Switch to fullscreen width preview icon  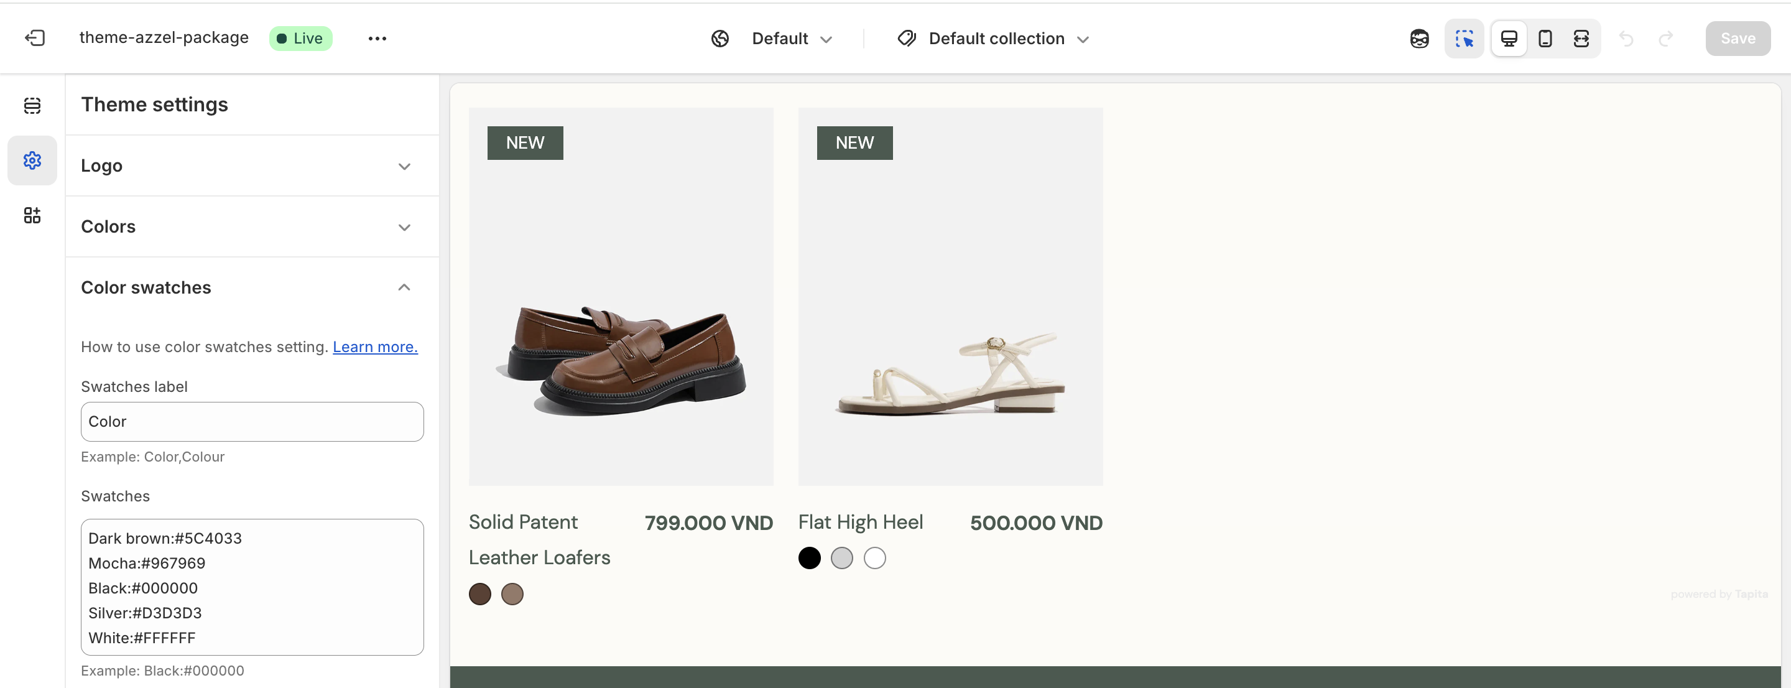(x=1580, y=39)
